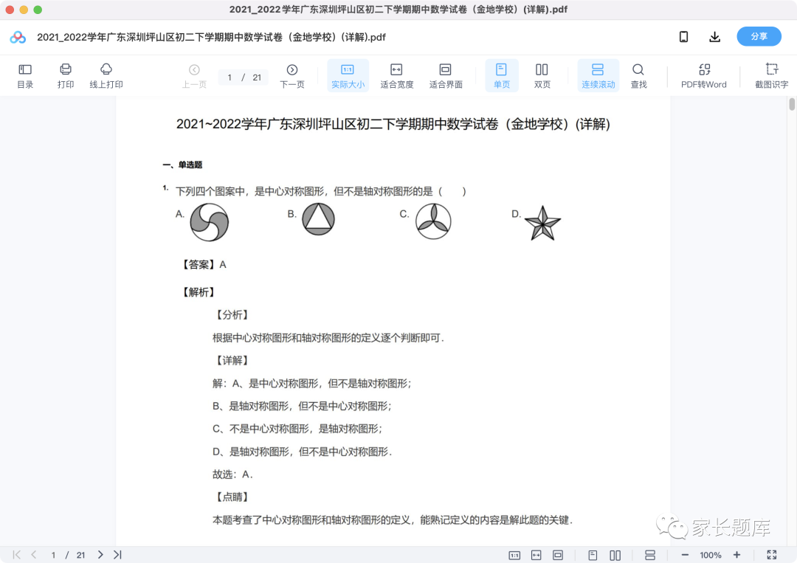This screenshot has height=563, width=797.
Task: Click the 【解析】 label
Action: pos(199,292)
